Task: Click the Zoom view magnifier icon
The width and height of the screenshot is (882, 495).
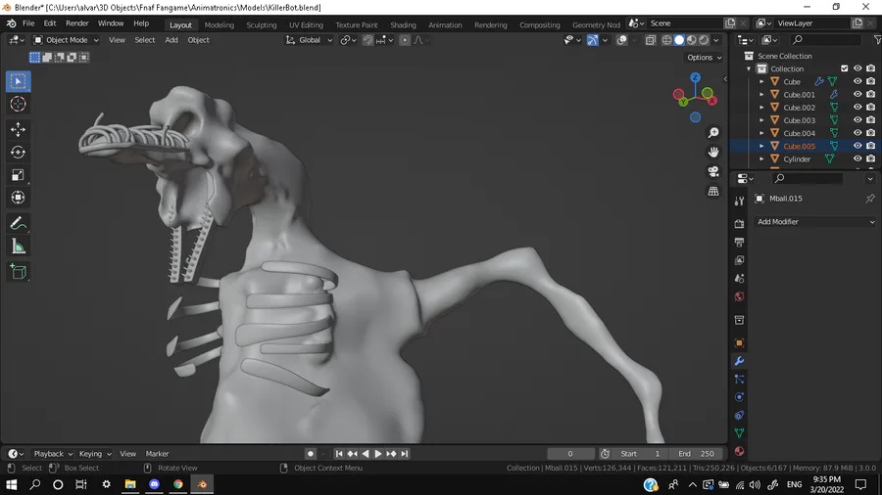Action: coord(713,132)
